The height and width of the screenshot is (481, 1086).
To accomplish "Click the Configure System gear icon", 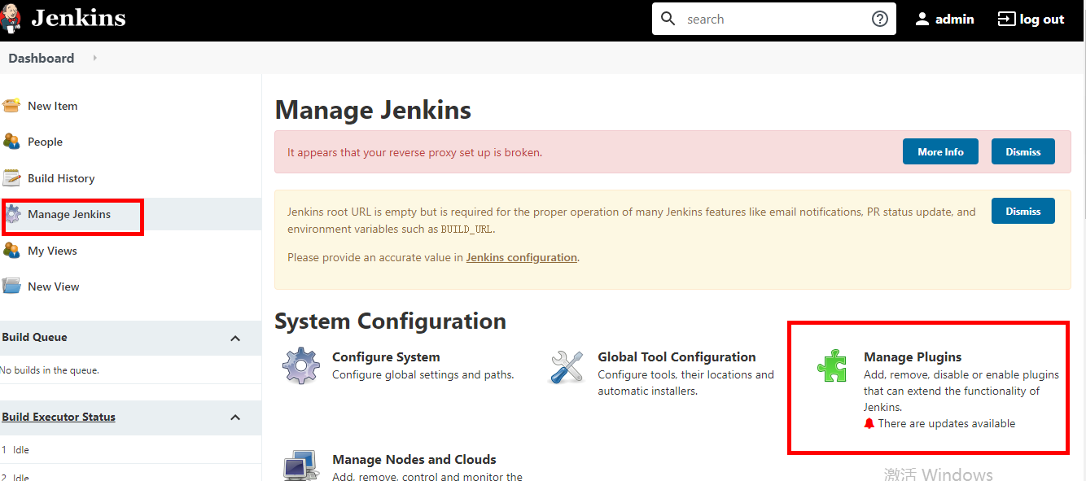I will click(x=301, y=366).
